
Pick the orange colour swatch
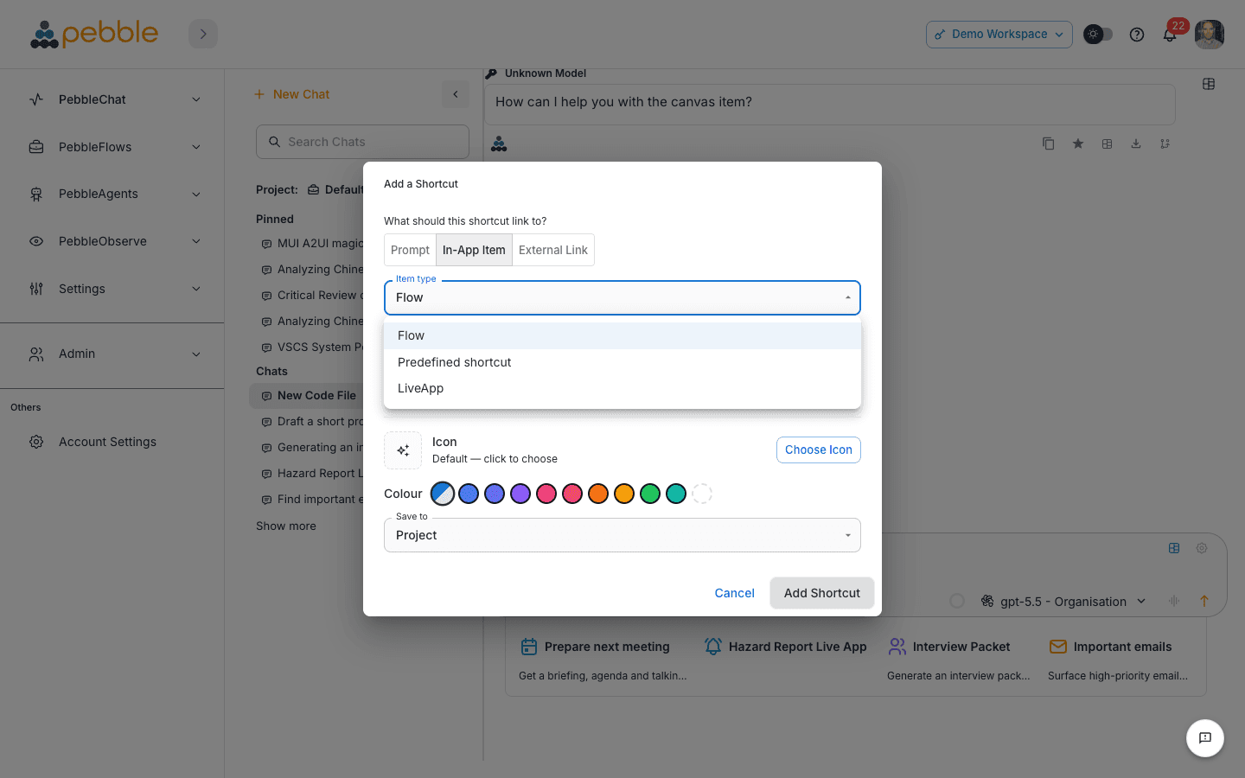598,494
